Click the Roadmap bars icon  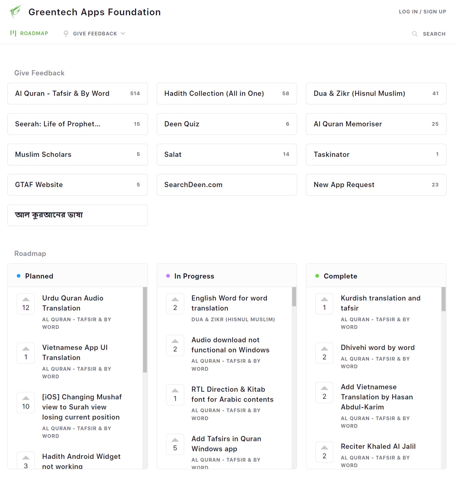pyautogui.click(x=13, y=33)
